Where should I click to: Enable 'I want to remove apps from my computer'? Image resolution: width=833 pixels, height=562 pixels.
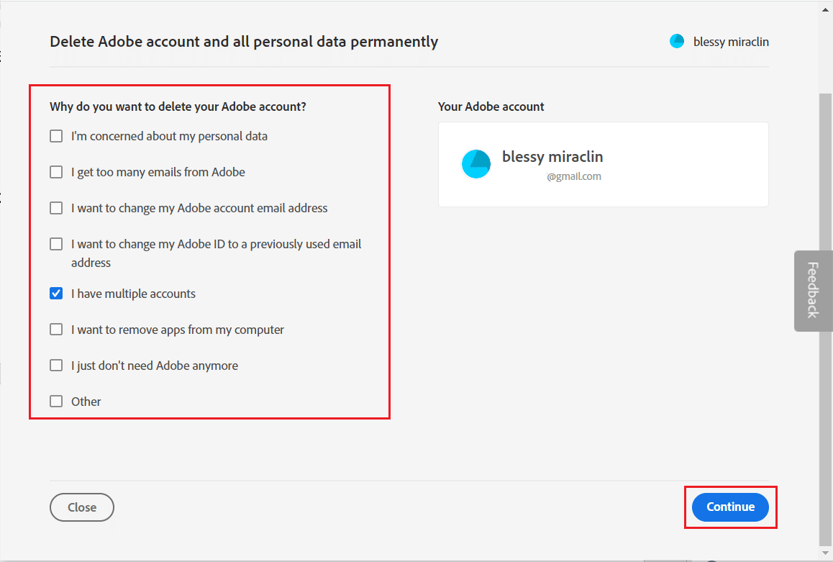pyautogui.click(x=56, y=330)
